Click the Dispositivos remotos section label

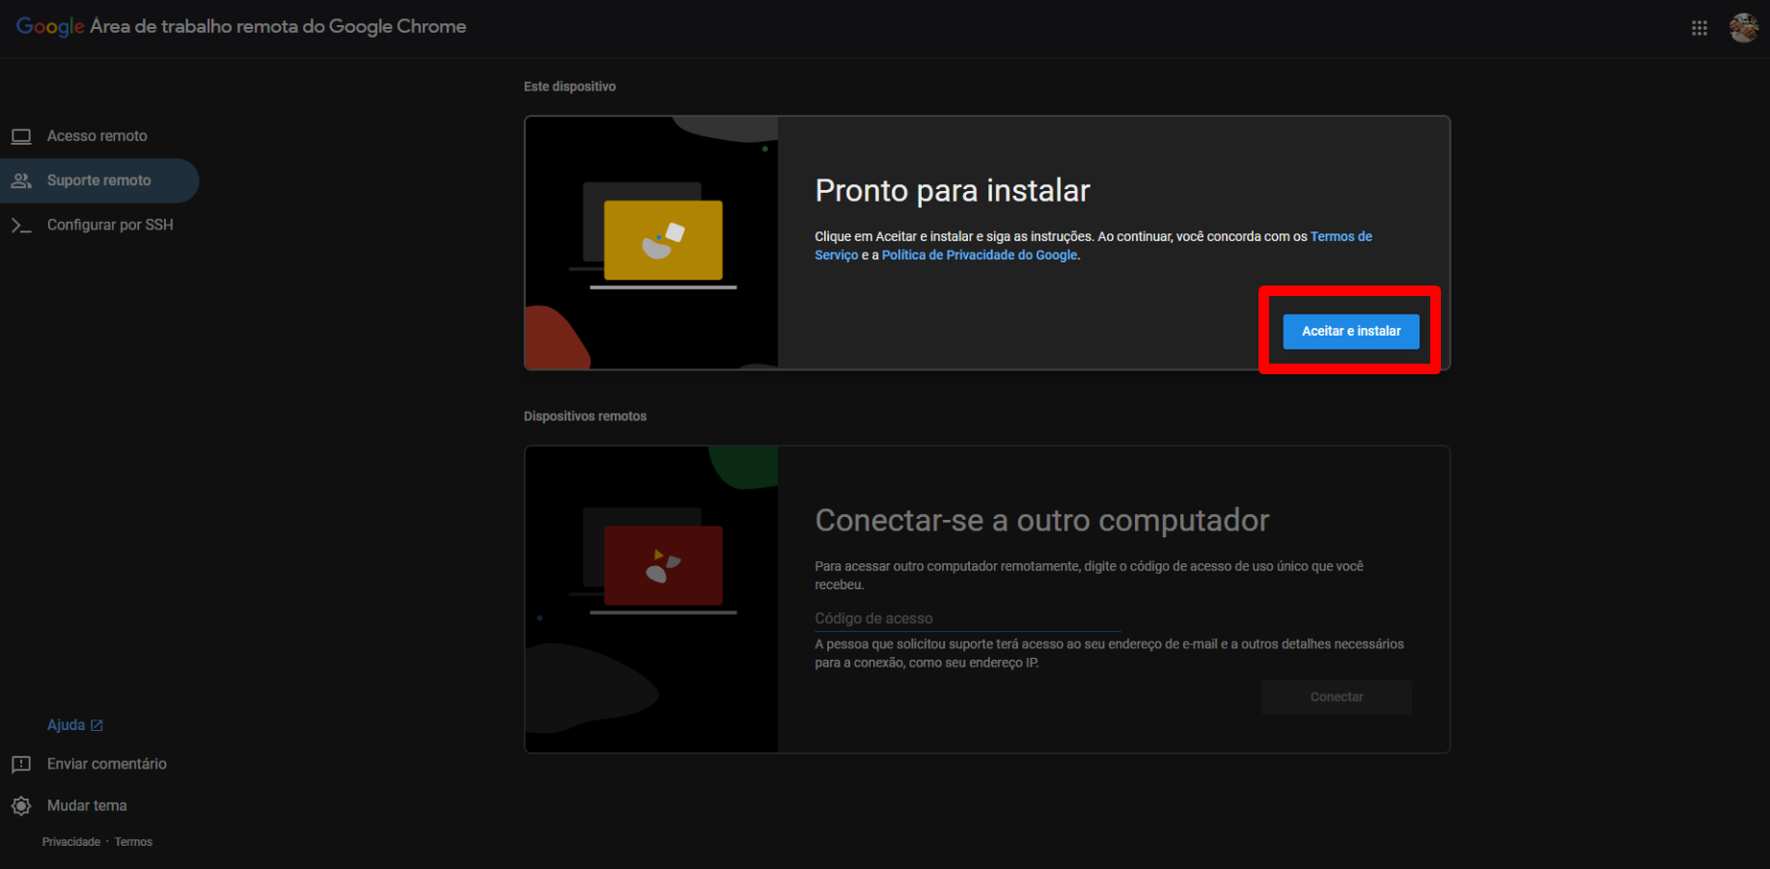coord(585,417)
